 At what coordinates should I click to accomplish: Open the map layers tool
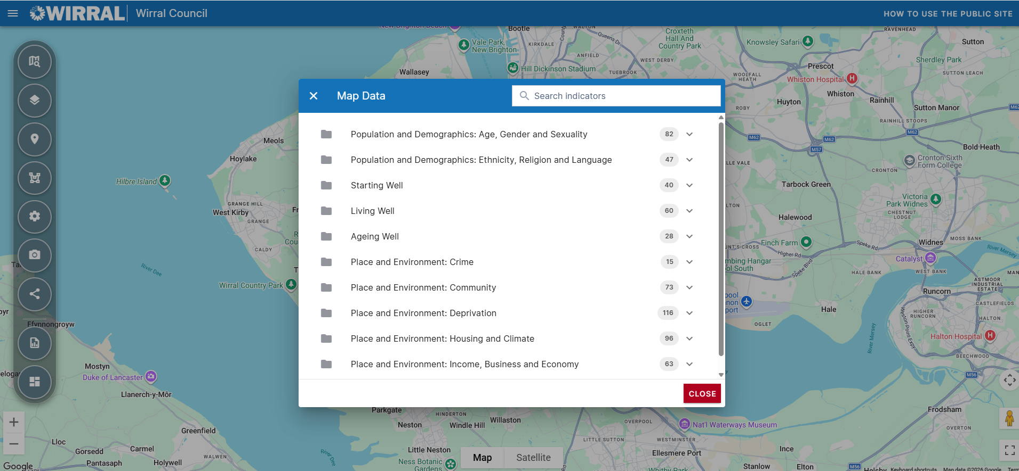click(x=35, y=100)
